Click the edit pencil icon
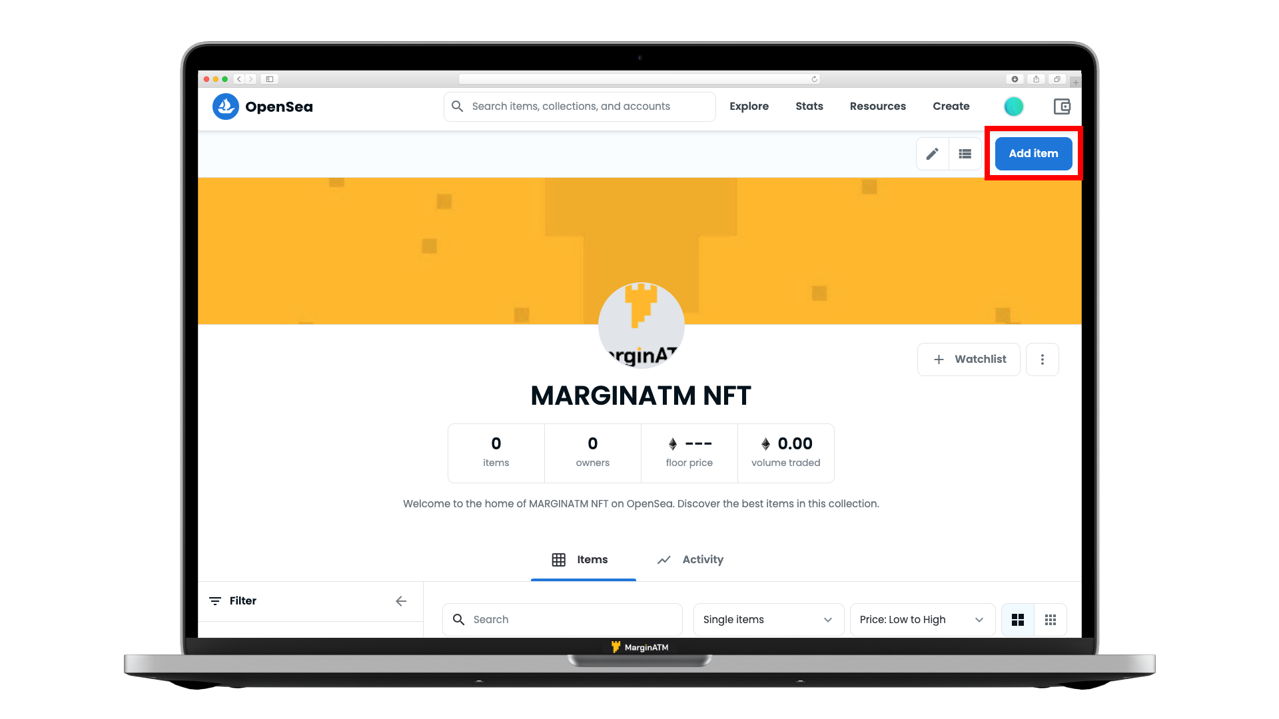1279x719 pixels. pyautogui.click(x=933, y=154)
